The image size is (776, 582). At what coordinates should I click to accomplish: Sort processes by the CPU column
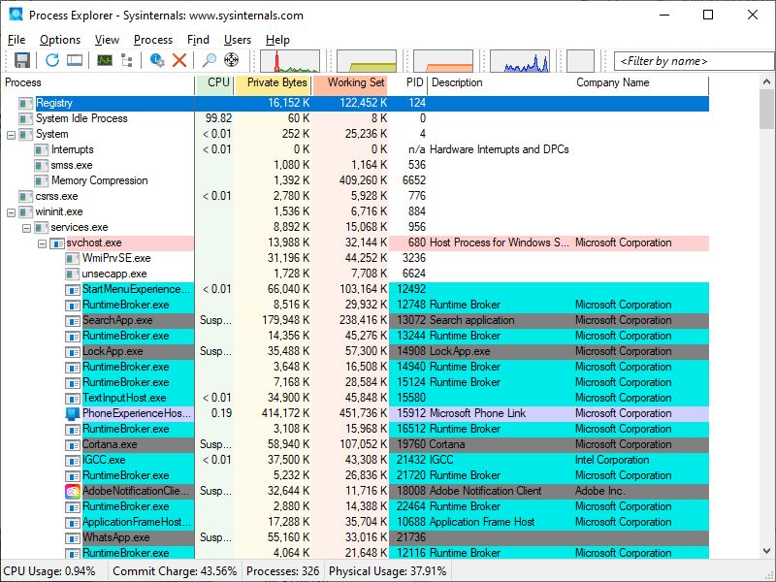(x=215, y=82)
